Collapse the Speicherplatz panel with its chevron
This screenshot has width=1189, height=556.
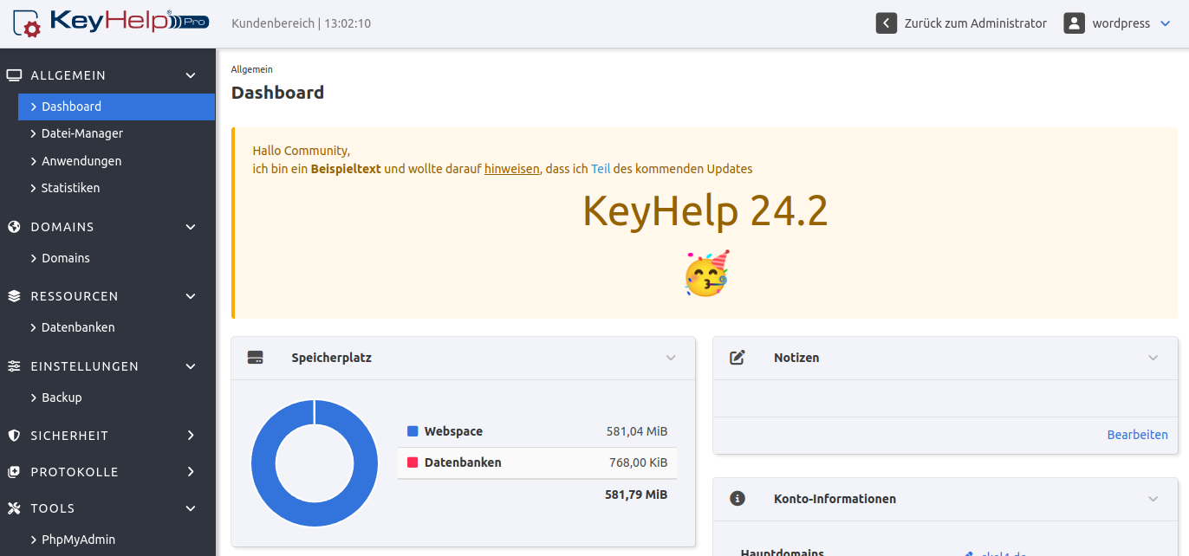pos(671,358)
